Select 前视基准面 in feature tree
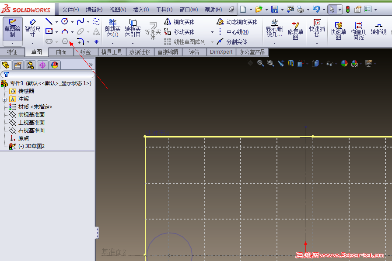The image size is (392, 261). [27, 114]
